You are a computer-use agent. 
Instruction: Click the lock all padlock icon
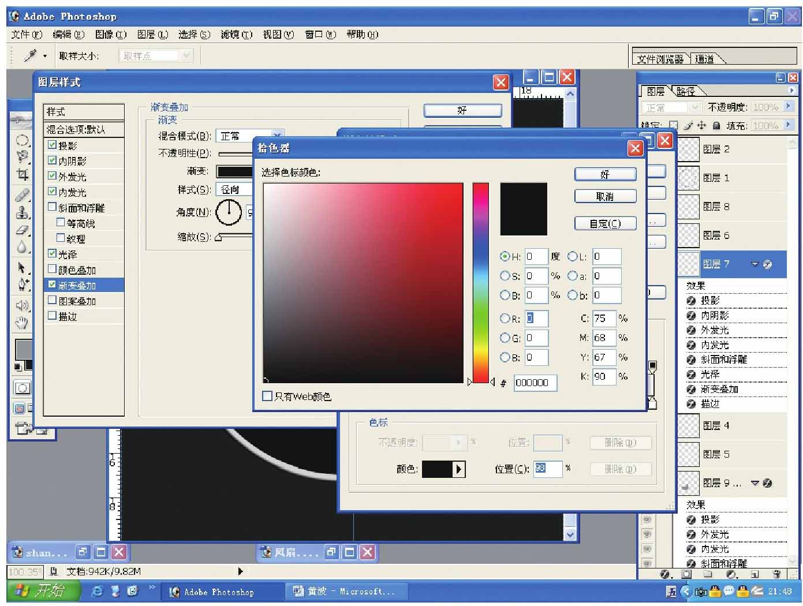coord(716,125)
